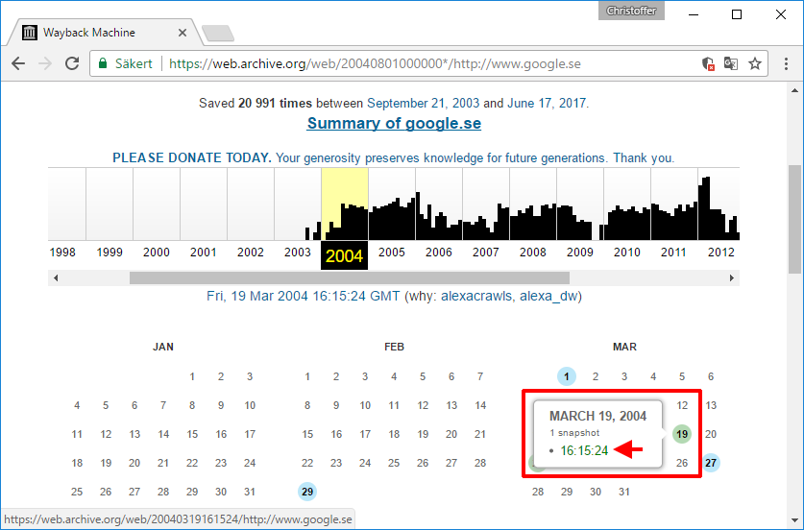The height and width of the screenshot is (530, 804).
Task: Click the shield extension icon in address bar
Action: pyautogui.click(x=708, y=64)
